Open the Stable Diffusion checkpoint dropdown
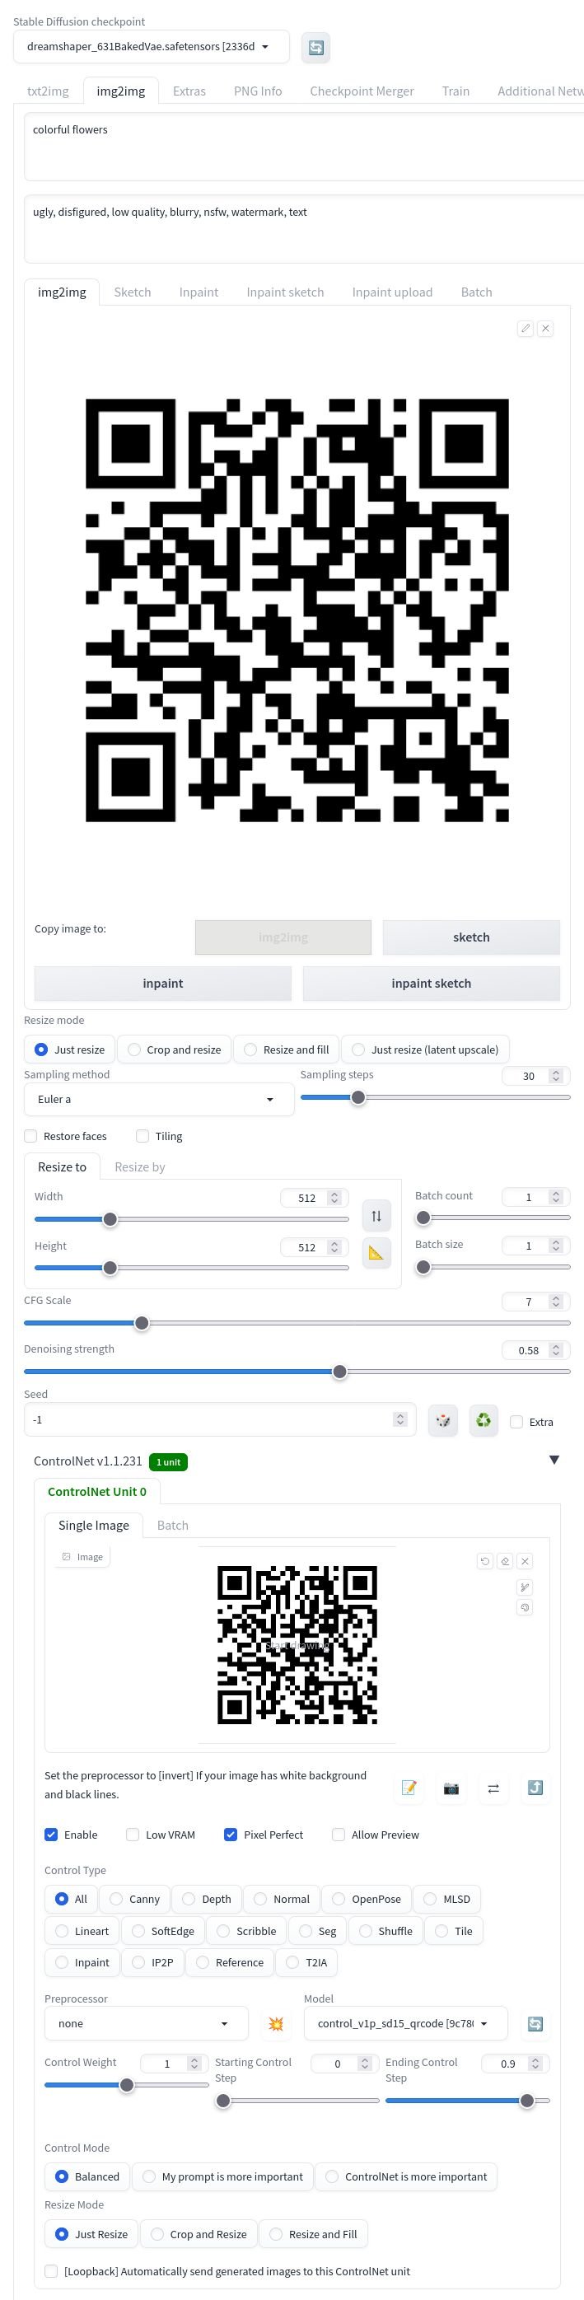 151,46
